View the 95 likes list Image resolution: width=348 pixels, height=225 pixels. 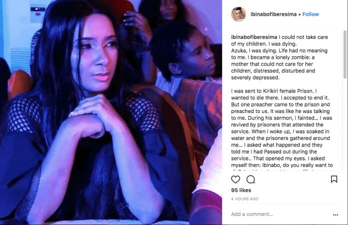pyautogui.click(x=241, y=190)
